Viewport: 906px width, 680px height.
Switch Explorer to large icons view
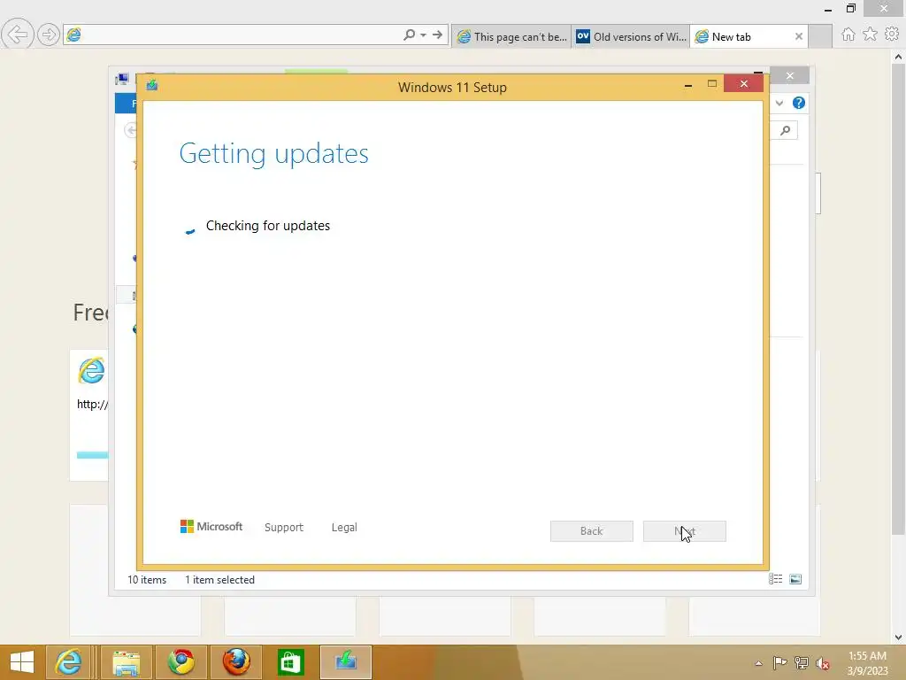click(x=795, y=579)
